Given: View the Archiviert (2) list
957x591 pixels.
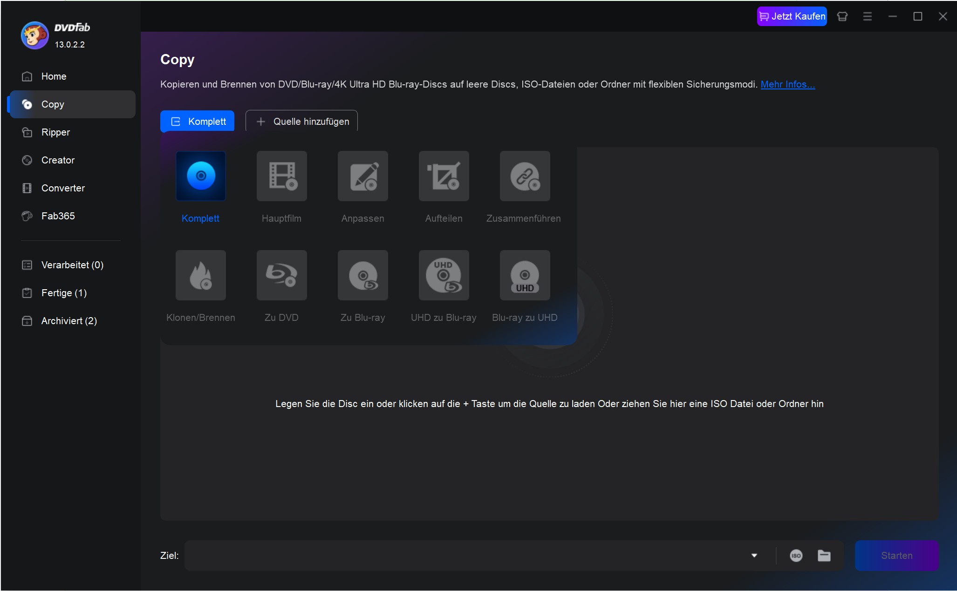Looking at the screenshot, I should click(72, 321).
